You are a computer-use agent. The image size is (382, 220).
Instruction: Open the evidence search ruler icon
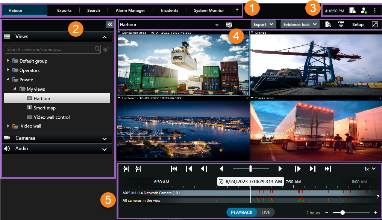pos(328,24)
